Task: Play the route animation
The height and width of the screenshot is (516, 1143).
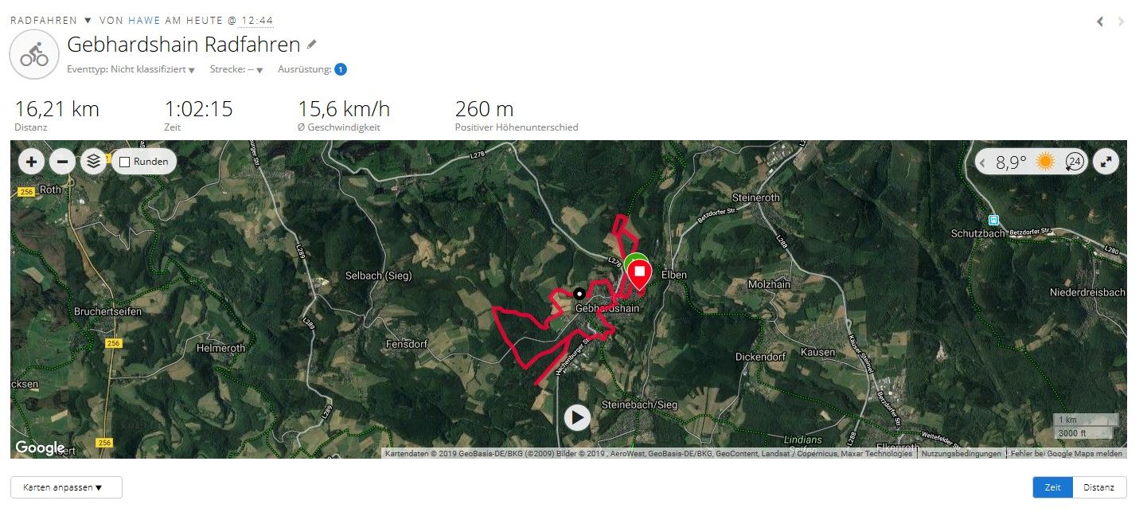Action: (x=577, y=416)
